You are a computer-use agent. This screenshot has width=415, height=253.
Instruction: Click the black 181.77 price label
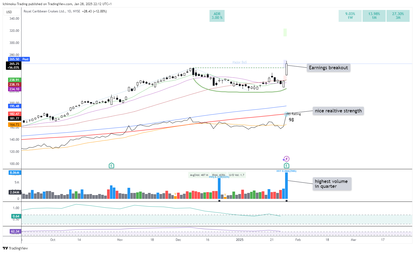(14, 119)
